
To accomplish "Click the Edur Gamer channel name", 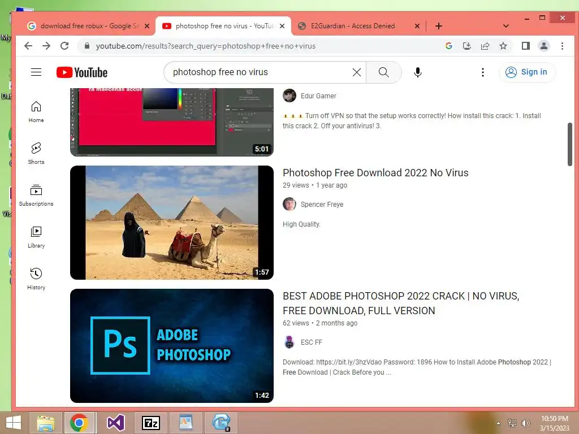I will click(x=318, y=96).
